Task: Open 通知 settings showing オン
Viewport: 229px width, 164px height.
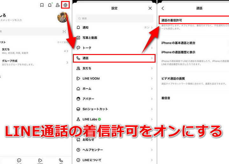Action: 114,27
